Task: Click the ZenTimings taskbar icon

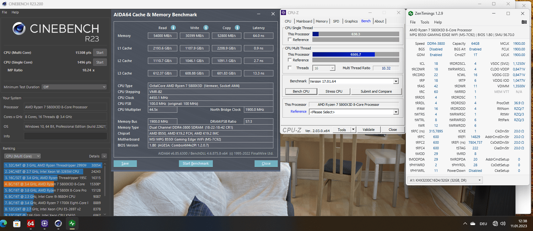Action: click(72, 223)
